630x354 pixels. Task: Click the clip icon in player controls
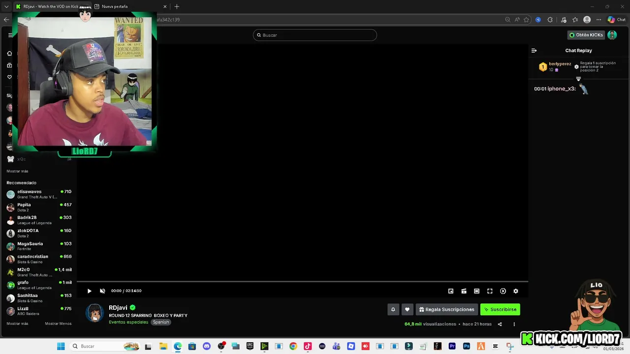click(464, 291)
